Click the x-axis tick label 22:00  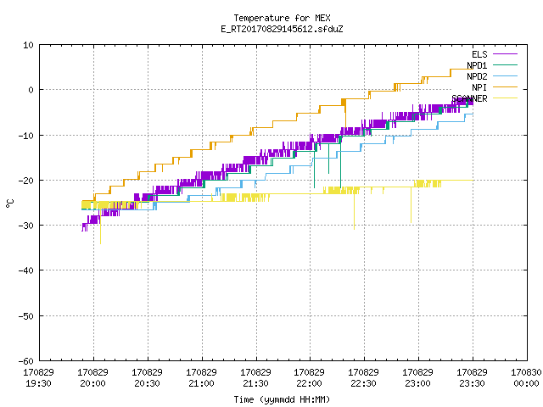pyautogui.click(x=309, y=383)
